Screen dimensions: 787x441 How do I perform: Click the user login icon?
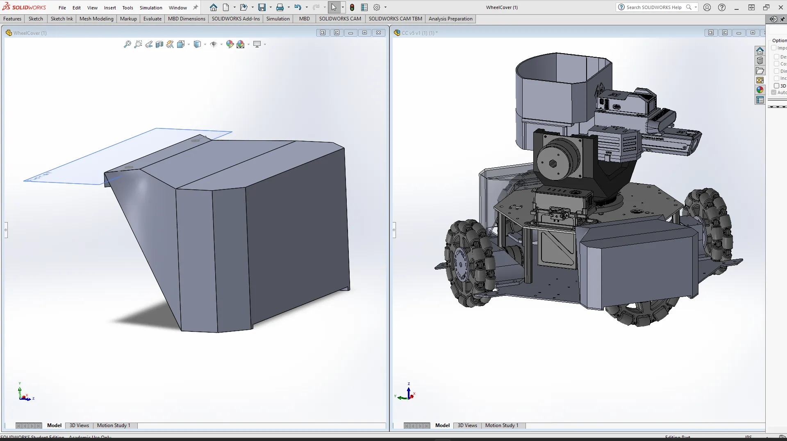click(707, 7)
